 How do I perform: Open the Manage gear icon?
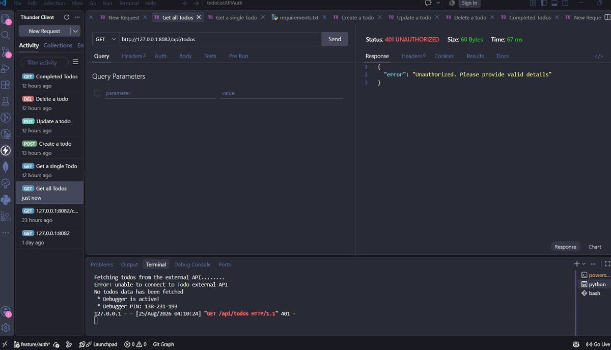point(6,328)
